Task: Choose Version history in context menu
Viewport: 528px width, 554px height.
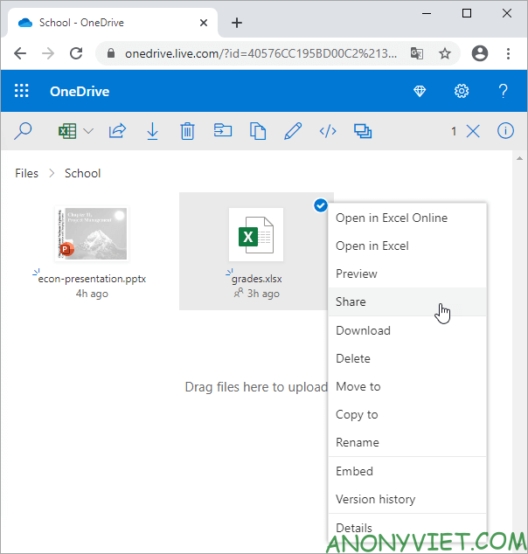Action: [375, 499]
